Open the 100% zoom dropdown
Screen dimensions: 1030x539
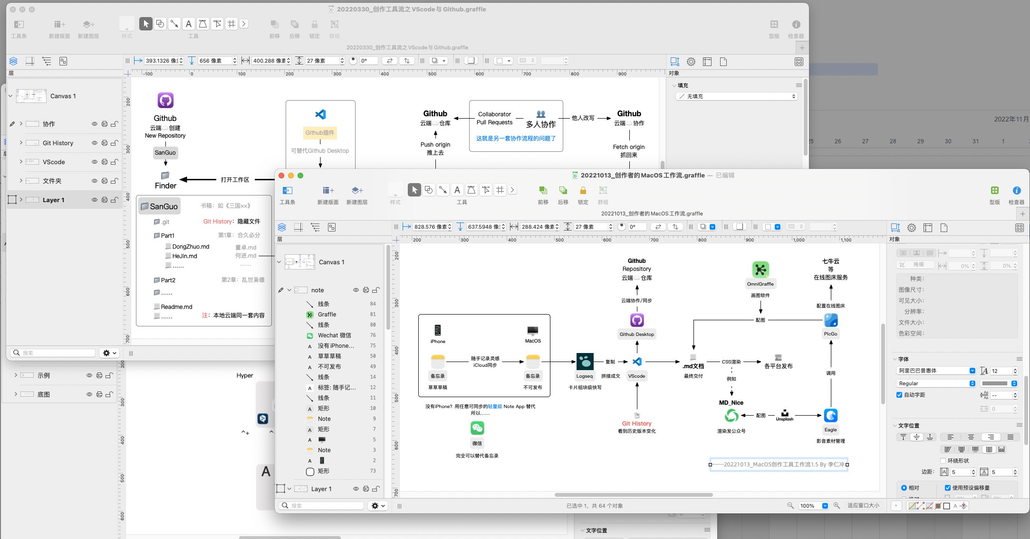[x=813, y=506]
